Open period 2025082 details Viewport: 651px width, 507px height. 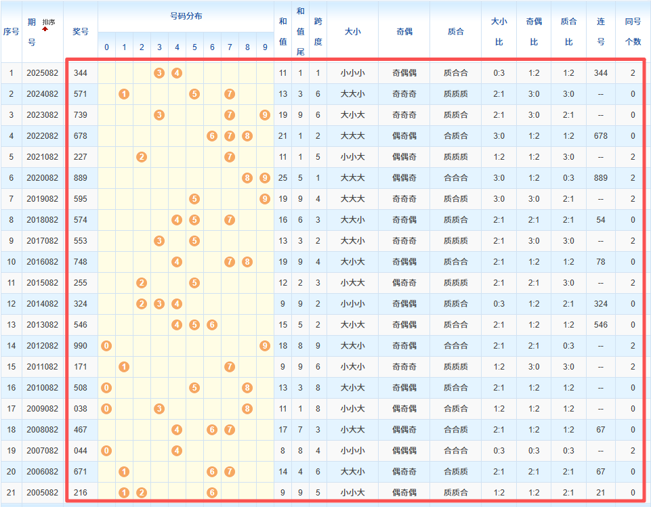pos(43,72)
